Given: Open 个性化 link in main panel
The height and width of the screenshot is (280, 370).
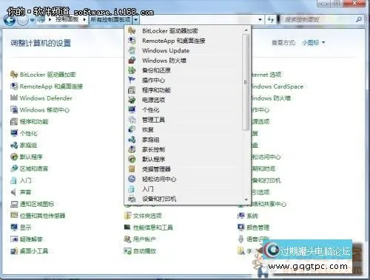Looking at the screenshot, I should [x=28, y=133].
